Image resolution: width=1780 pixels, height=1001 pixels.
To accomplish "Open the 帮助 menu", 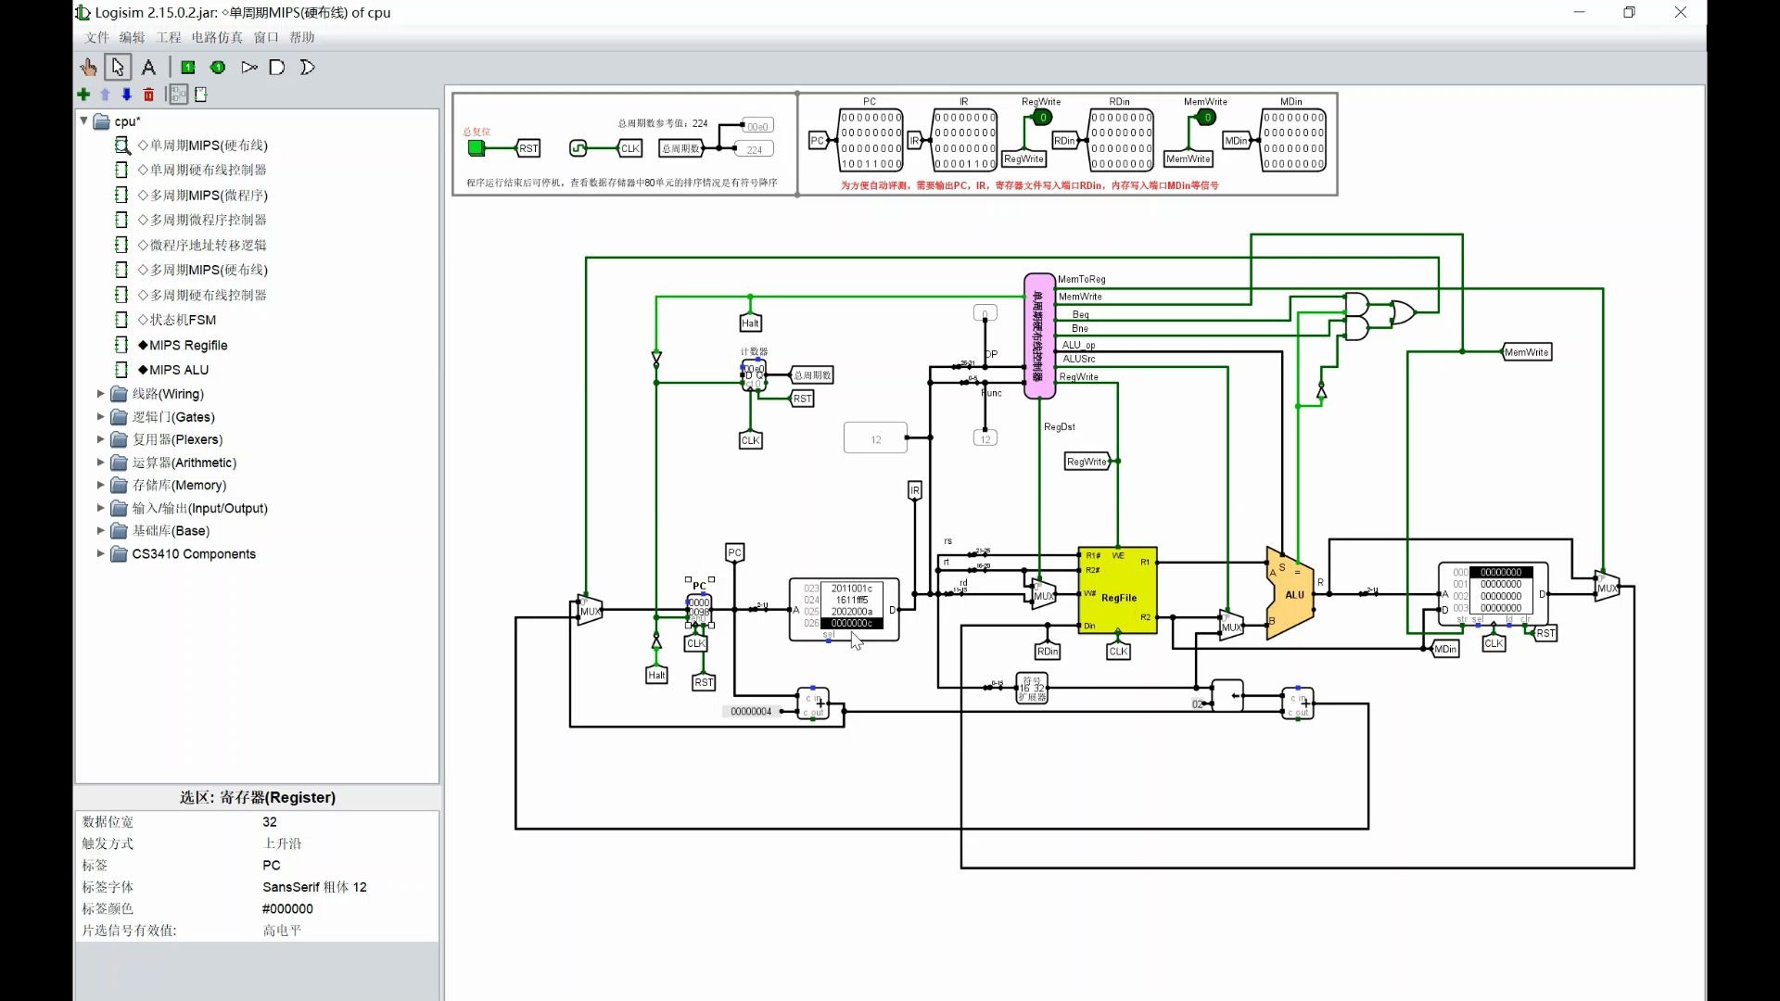I will (x=302, y=37).
